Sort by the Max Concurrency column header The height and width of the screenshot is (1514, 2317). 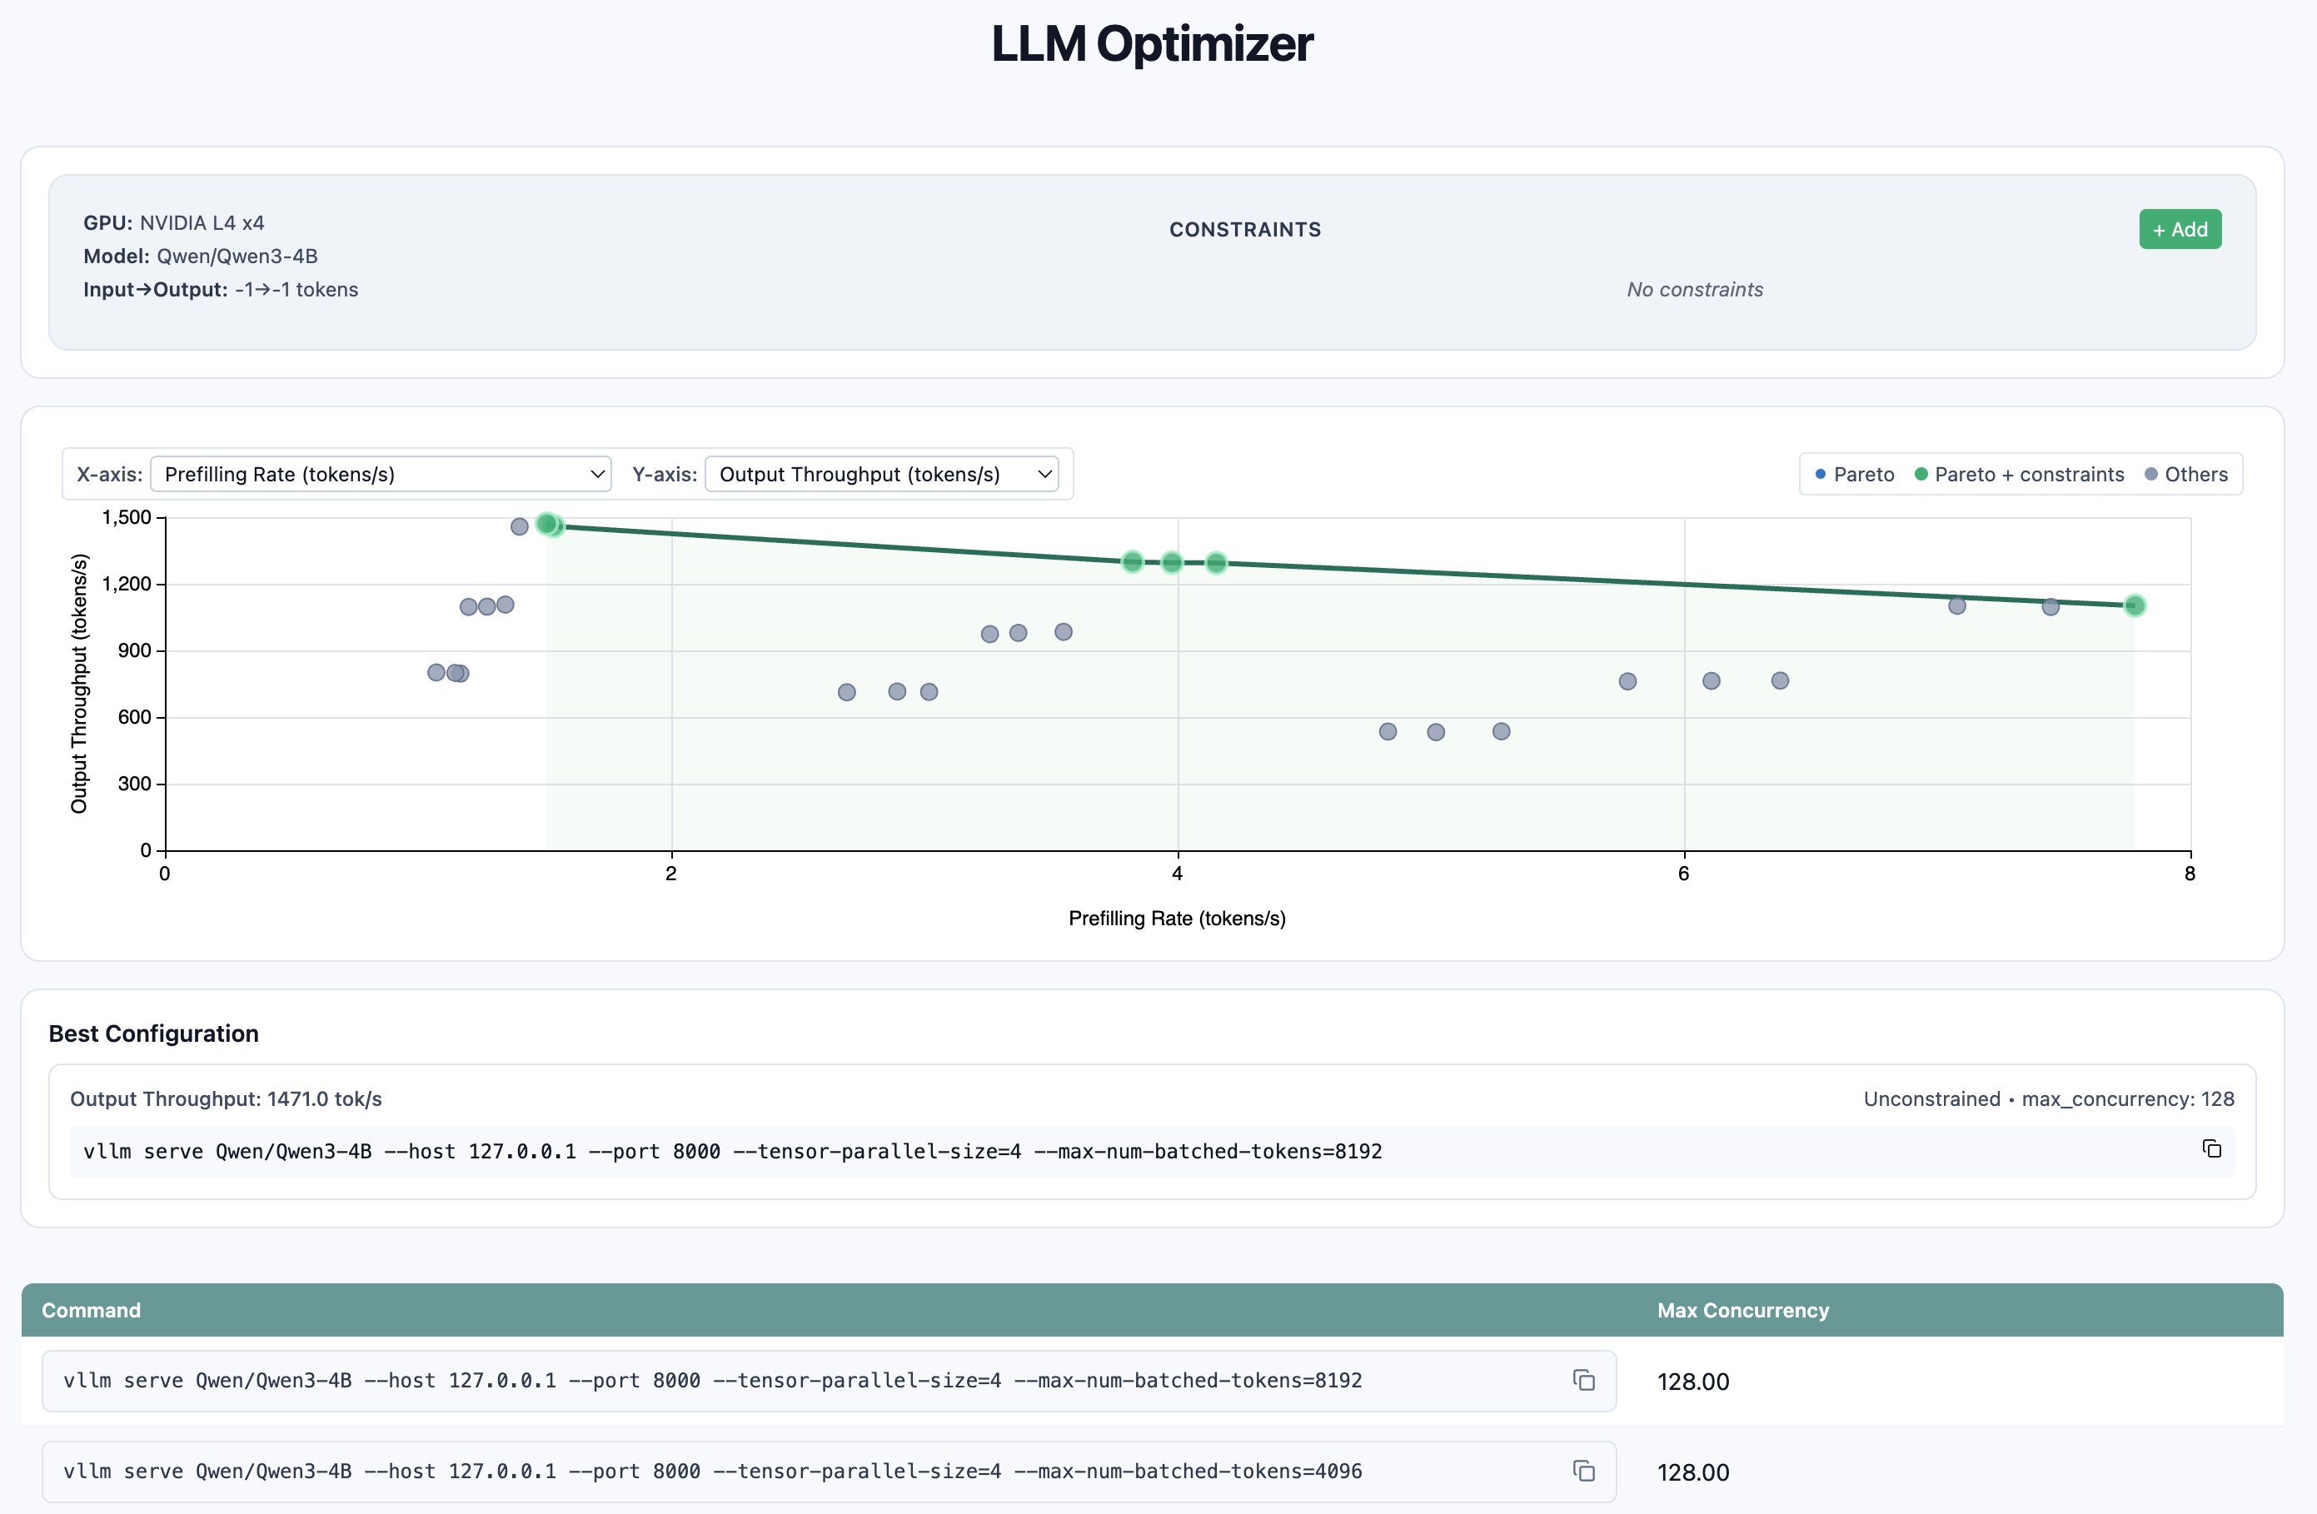[x=1742, y=1309]
